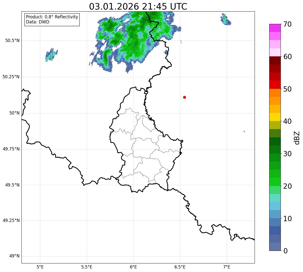303x272 pixels.
Task: Pick the orange swatch just below 50 dBZ
Action: coord(275,93)
